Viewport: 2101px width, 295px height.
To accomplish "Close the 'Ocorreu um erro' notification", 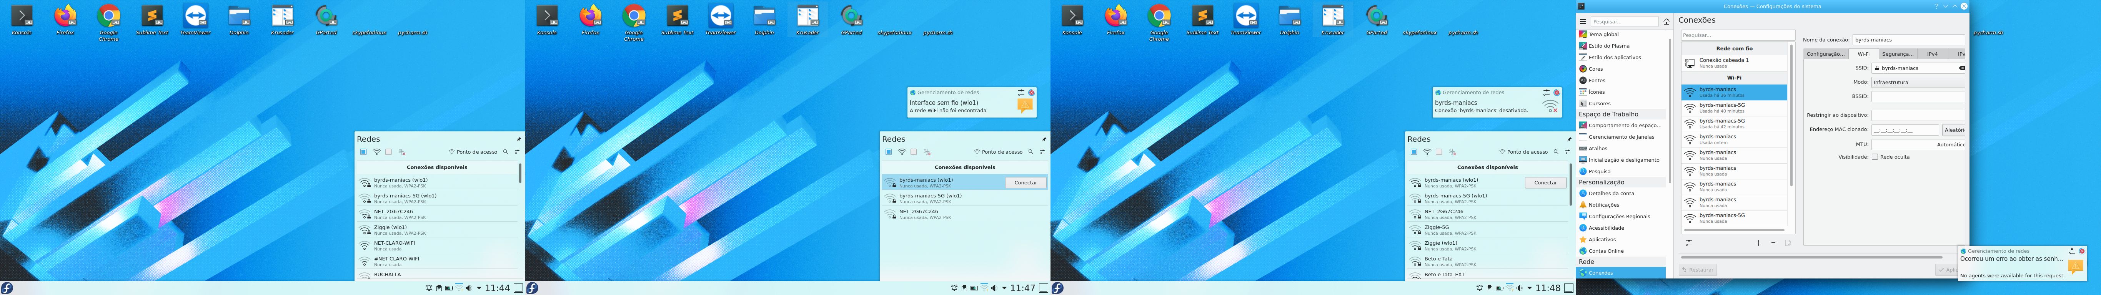I will (2081, 251).
